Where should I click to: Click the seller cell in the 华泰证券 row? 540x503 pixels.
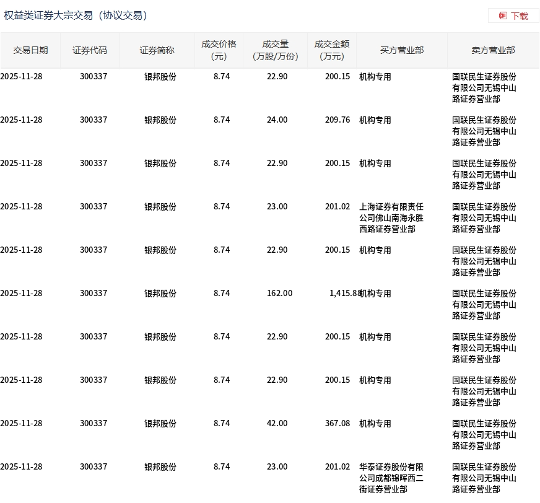tap(484, 478)
